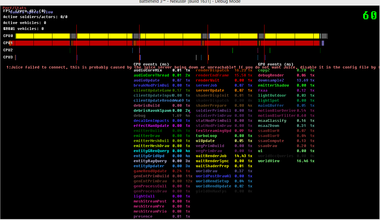The width and height of the screenshot is (380, 220).
Task: Select the gameRendUpdate event
Action: point(162,171)
